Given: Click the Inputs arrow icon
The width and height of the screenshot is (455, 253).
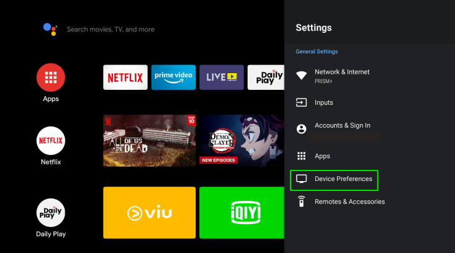Looking at the screenshot, I should (301, 102).
